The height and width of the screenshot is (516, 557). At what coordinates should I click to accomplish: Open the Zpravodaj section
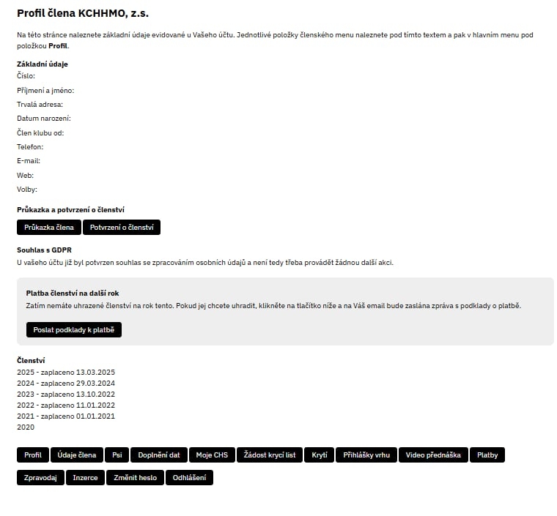(x=40, y=478)
